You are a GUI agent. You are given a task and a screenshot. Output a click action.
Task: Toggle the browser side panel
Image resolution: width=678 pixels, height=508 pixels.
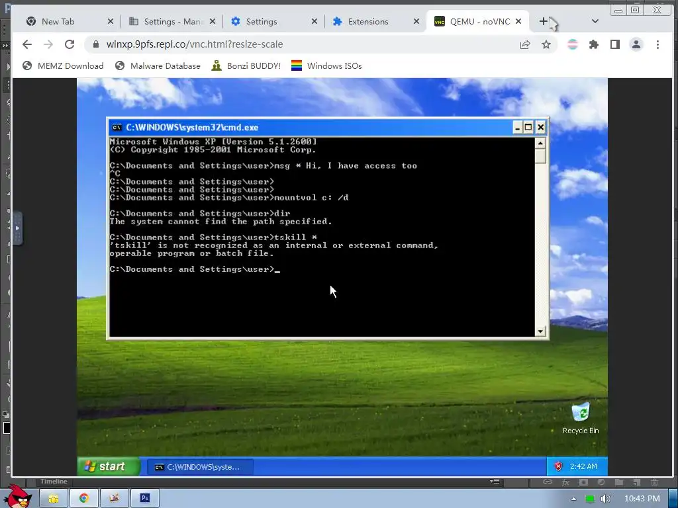[615, 44]
